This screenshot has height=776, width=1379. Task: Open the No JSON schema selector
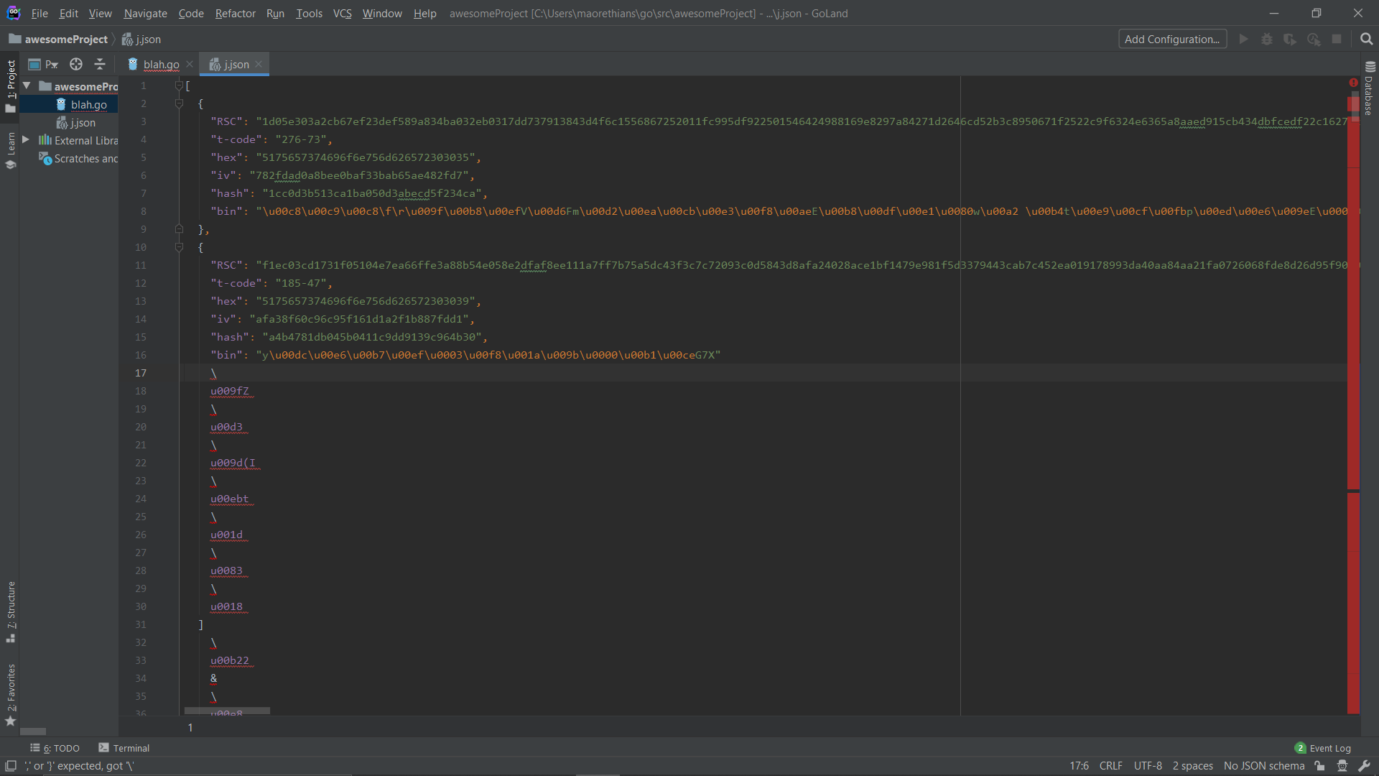1264,766
